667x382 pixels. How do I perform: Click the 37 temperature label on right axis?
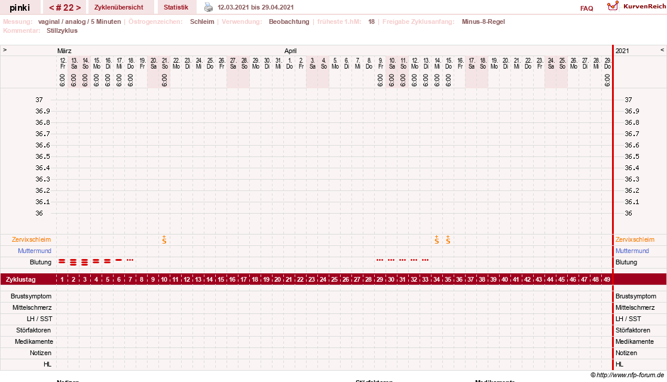[x=628, y=100]
